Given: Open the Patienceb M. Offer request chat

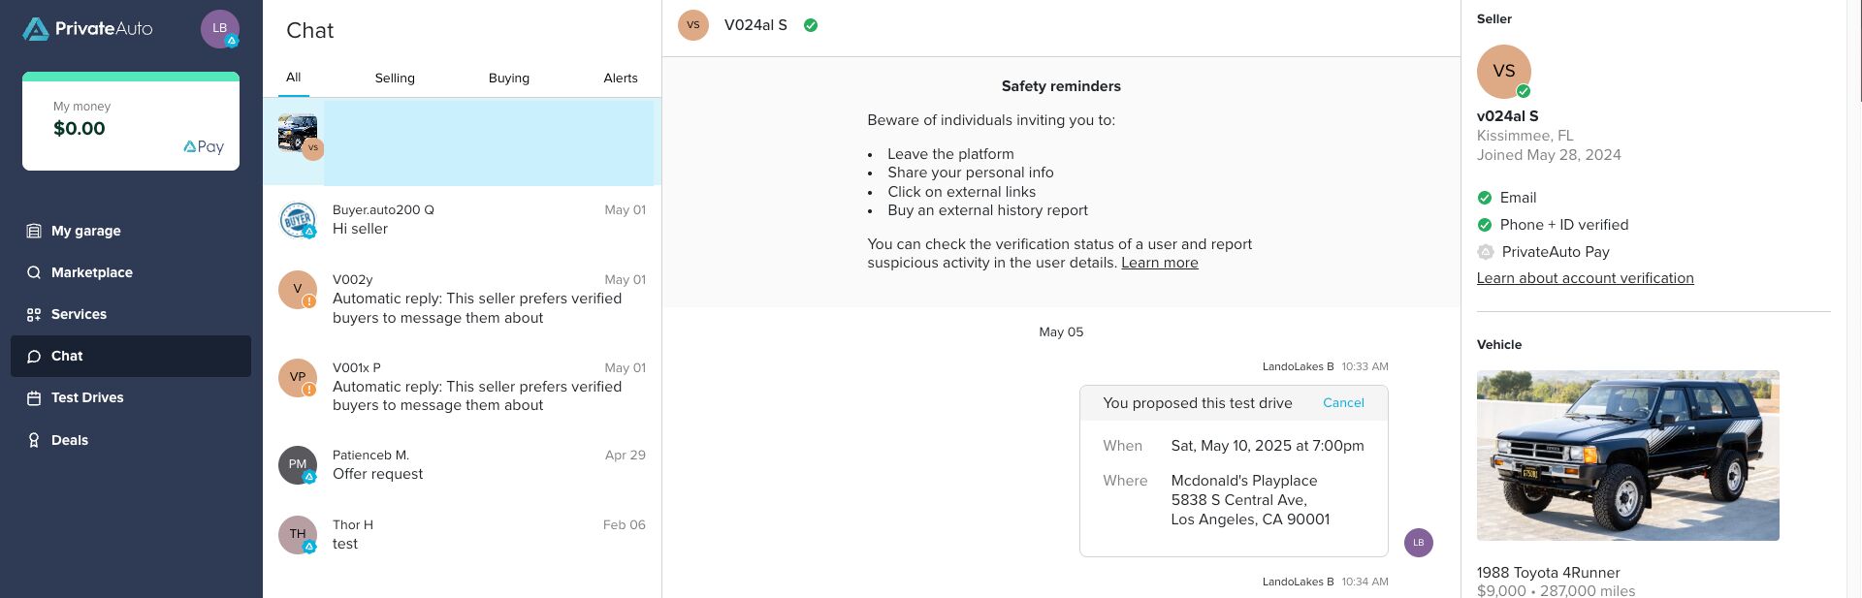Looking at the screenshot, I should tap(462, 465).
